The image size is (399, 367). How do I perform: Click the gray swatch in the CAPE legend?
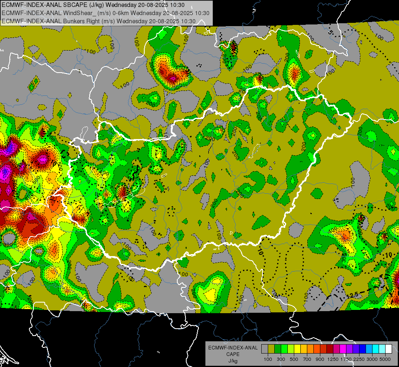265,349
